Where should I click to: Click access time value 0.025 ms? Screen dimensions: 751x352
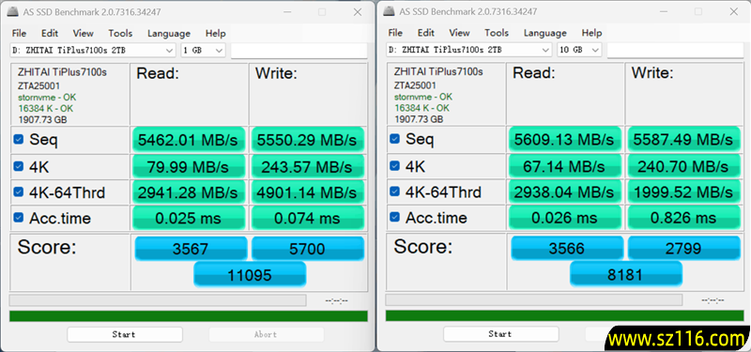pos(189,219)
